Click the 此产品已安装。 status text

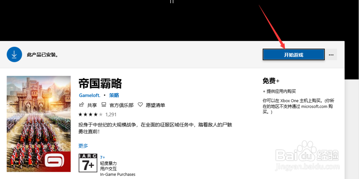(43, 55)
